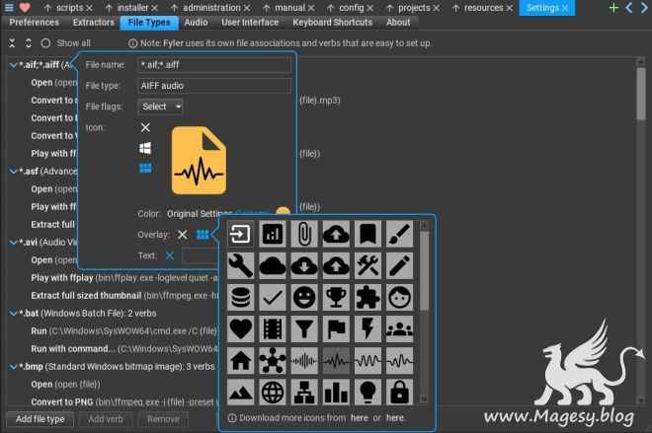This screenshot has width=652, height=433.
Task: Pick the cloud download overlay icon
Action: [304, 265]
